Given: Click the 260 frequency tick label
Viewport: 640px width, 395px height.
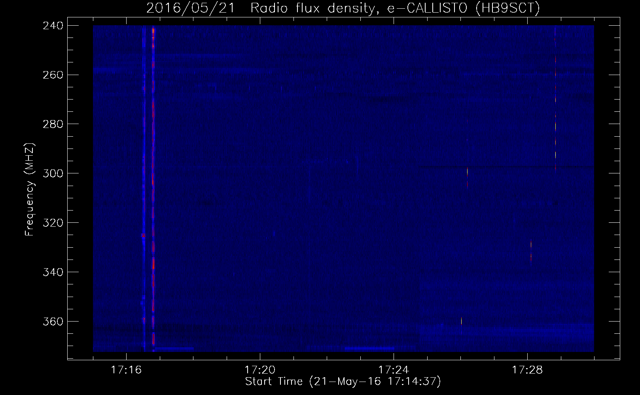Looking at the screenshot, I should [53, 75].
